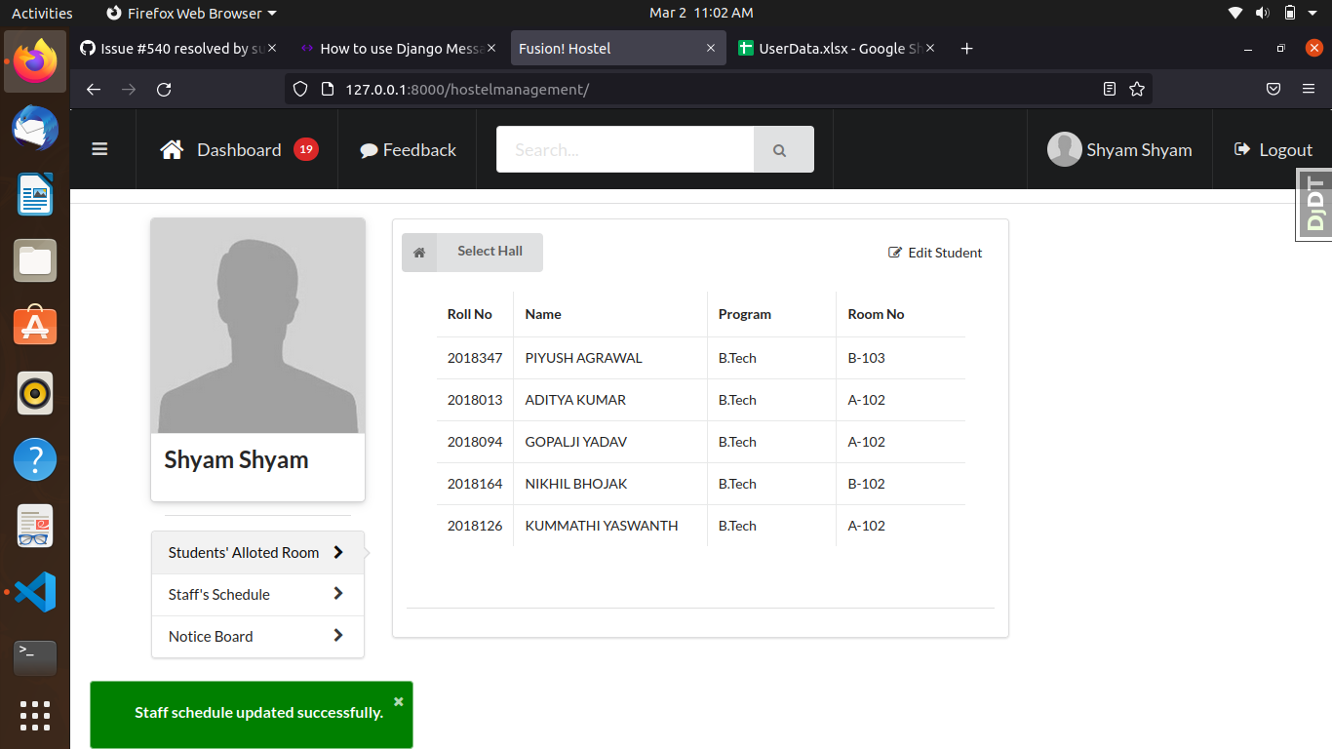The height and width of the screenshot is (749, 1332).
Task: Open Students' Alloted Room menu item
Action: click(256, 552)
